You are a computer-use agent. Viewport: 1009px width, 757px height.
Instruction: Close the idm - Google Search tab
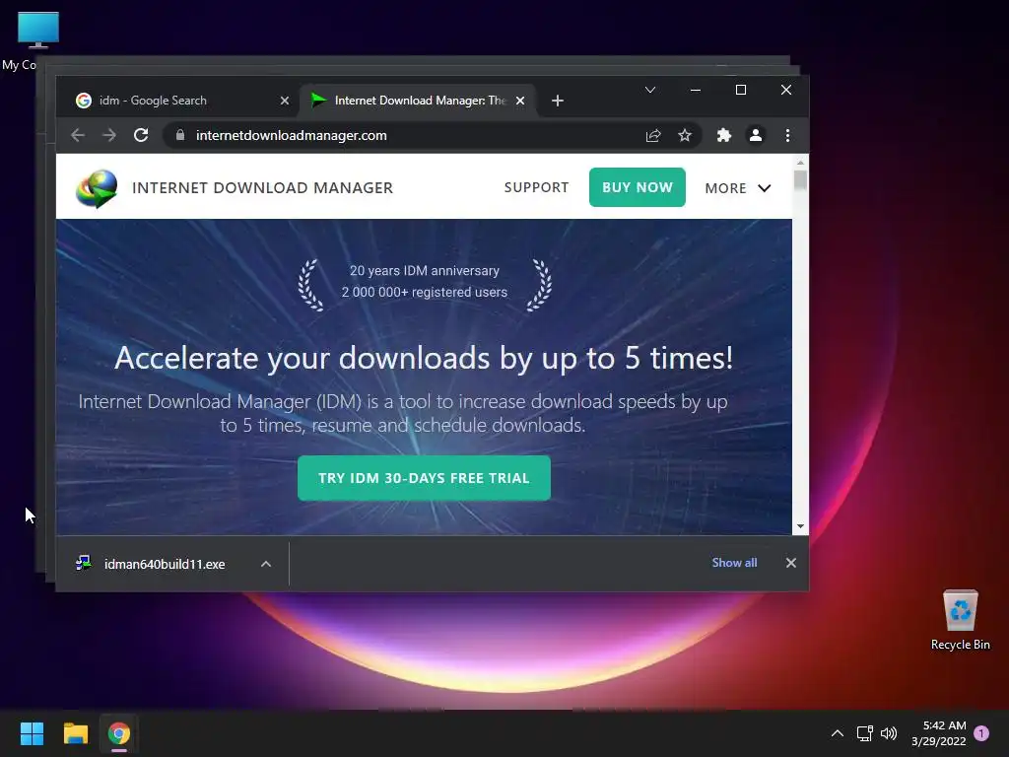coord(285,101)
